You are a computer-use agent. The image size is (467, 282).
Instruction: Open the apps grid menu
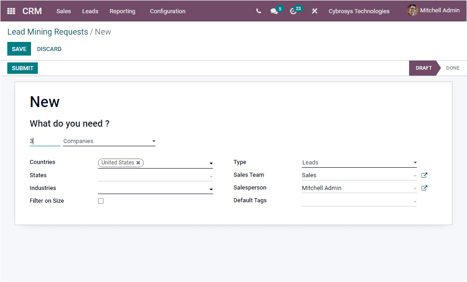pyautogui.click(x=10, y=10)
